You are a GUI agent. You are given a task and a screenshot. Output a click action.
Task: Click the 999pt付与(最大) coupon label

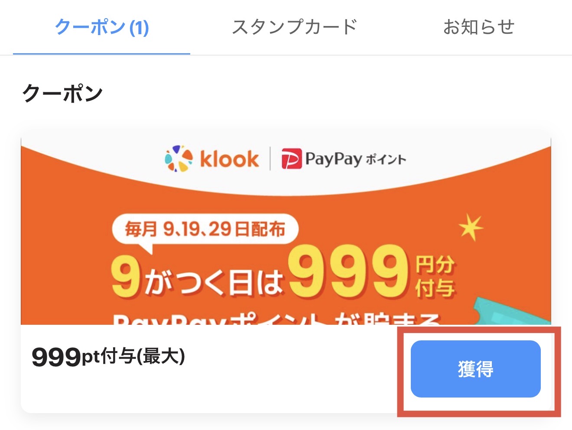(108, 357)
